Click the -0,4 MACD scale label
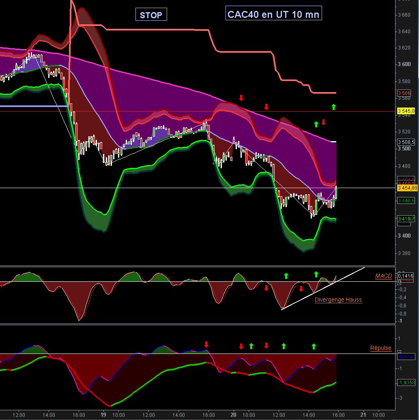Screen dimensions: 419x420 [x=402, y=298]
